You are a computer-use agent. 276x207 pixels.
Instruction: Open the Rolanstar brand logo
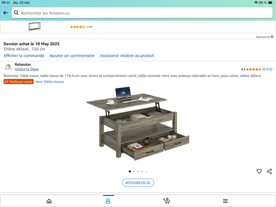click(8, 67)
